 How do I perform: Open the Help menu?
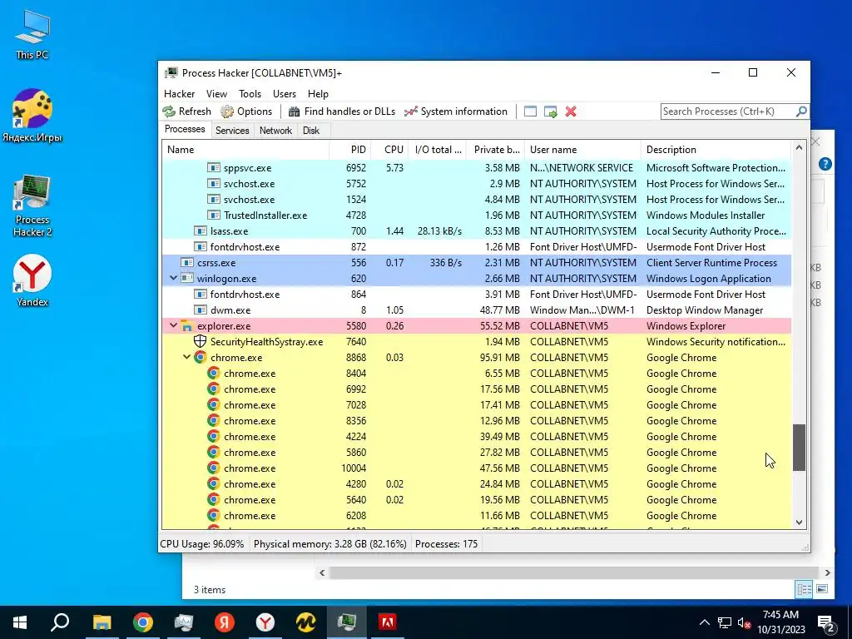click(318, 94)
